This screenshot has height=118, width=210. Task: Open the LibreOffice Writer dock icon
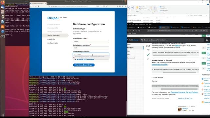(x=3, y=22)
